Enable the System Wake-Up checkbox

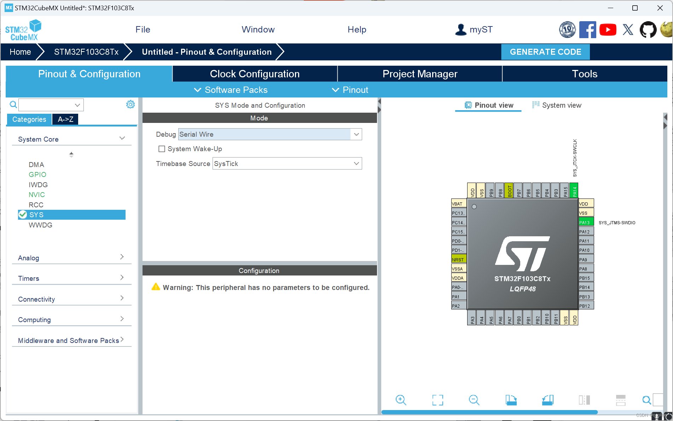point(162,149)
